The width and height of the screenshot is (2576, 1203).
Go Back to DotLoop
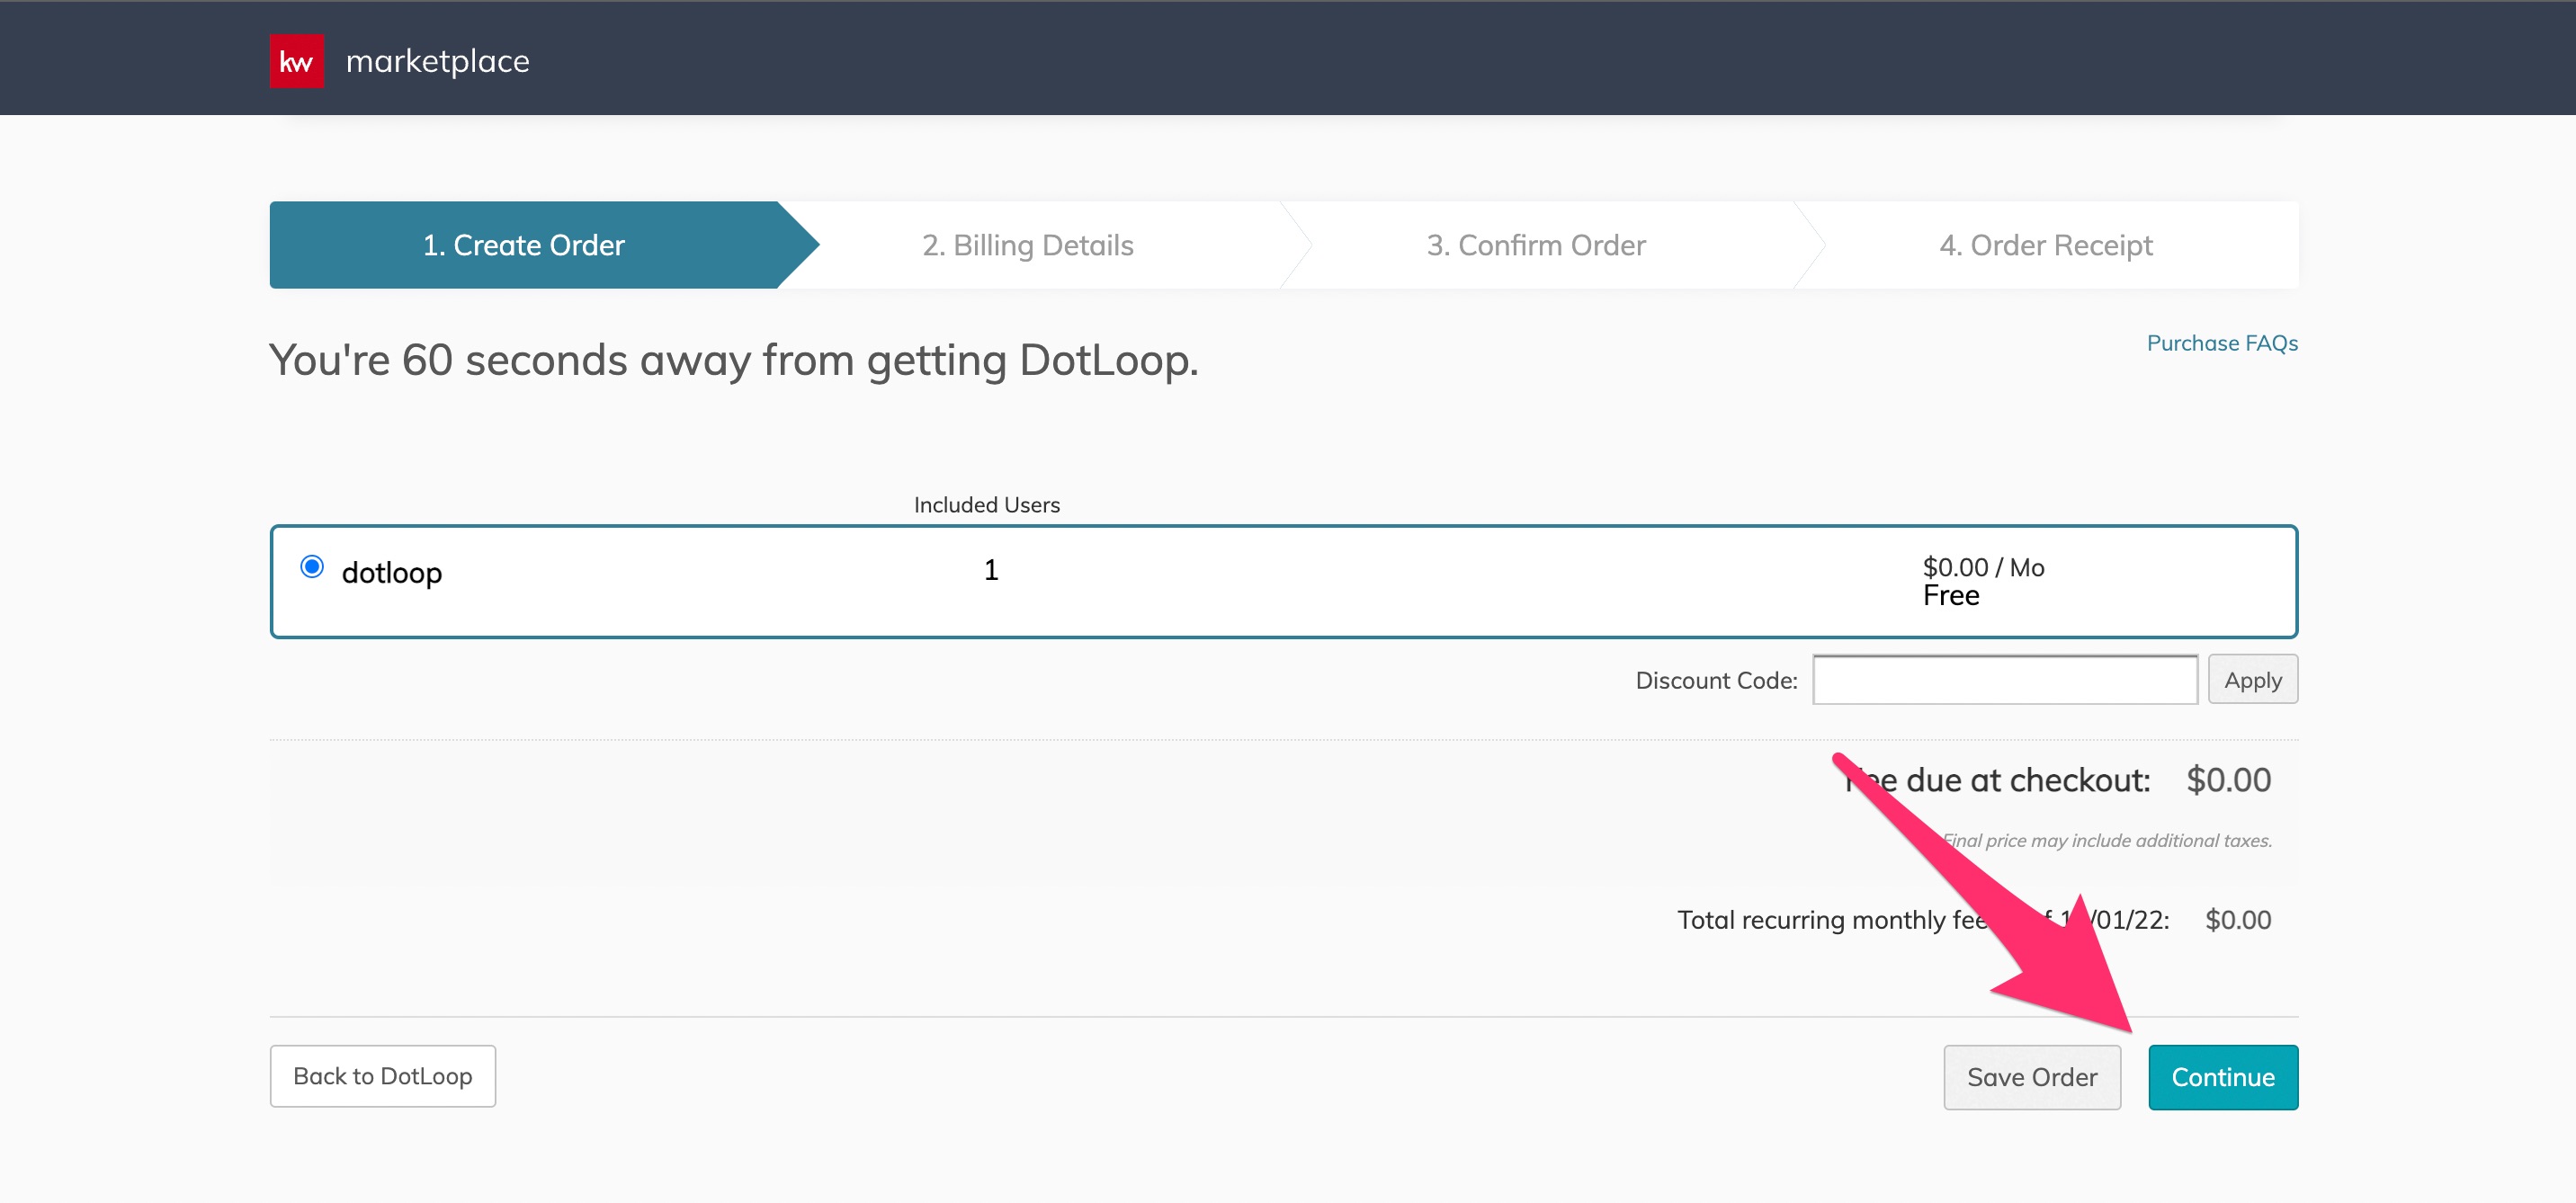(x=381, y=1076)
